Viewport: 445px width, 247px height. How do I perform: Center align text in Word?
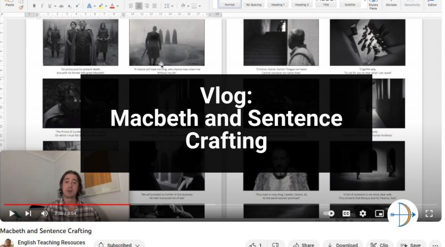point(139,6)
